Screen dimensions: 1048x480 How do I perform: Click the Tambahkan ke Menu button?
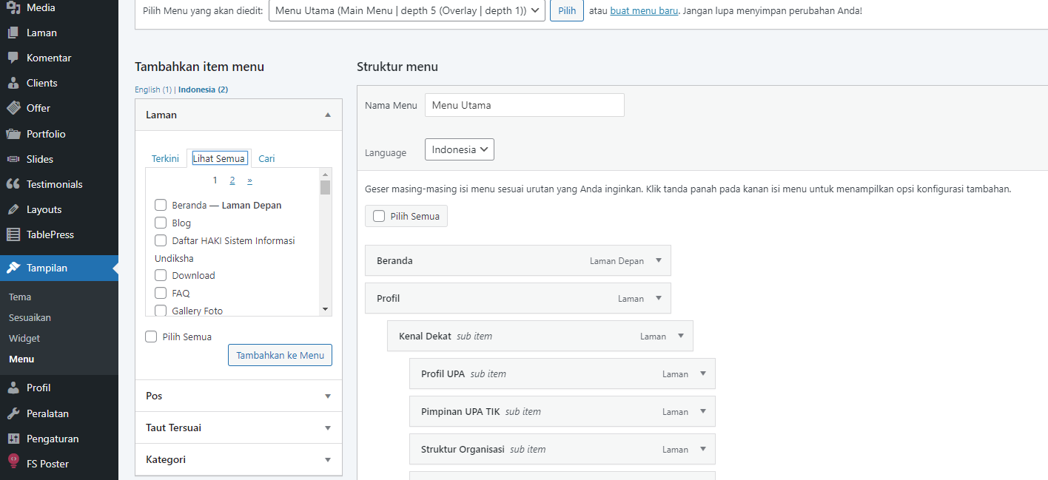[x=280, y=355]
